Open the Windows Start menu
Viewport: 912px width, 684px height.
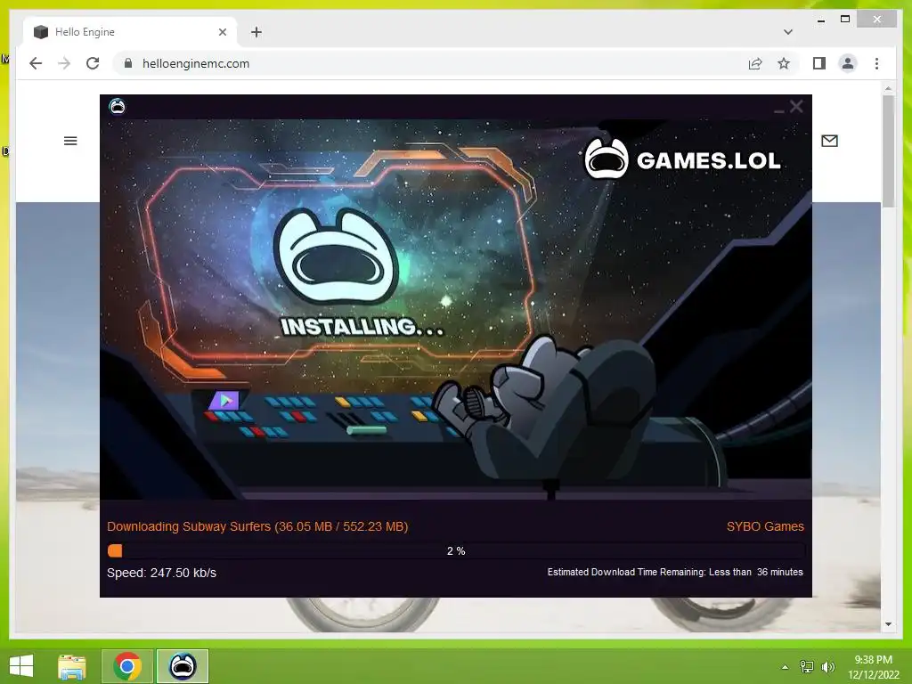tap(21, 666)
